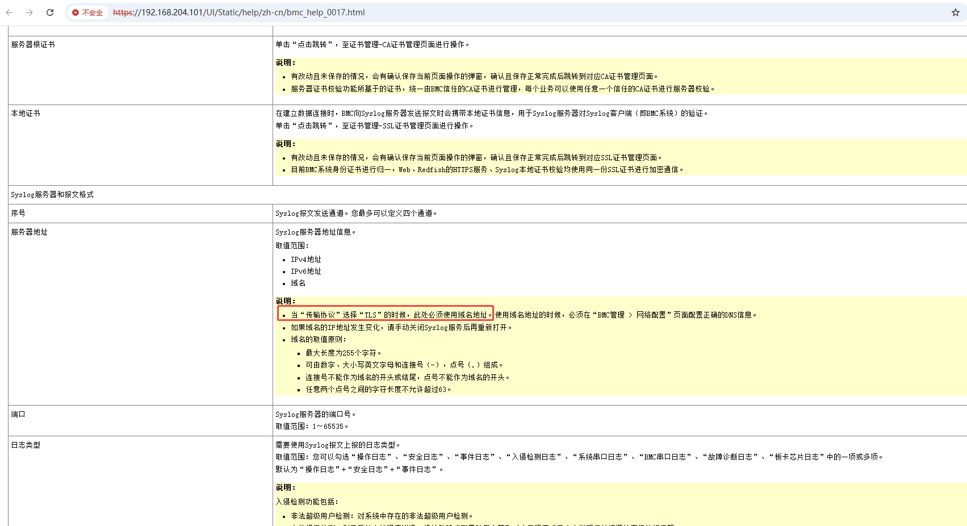
Task: Select the 本地证书 row label
Action: pyautogui.click(x=26, y=113)
